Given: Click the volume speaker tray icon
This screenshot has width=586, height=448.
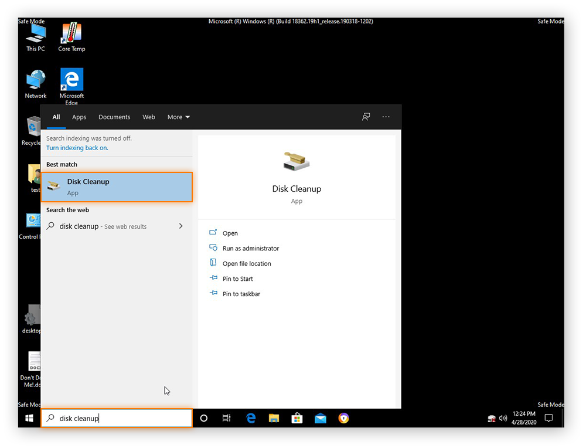Looking at the screenshot, I should point(503,418).
